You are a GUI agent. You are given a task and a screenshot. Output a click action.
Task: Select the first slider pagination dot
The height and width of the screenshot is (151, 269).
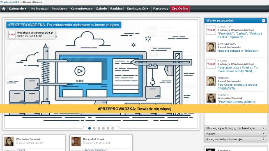(x=90, y=128)
